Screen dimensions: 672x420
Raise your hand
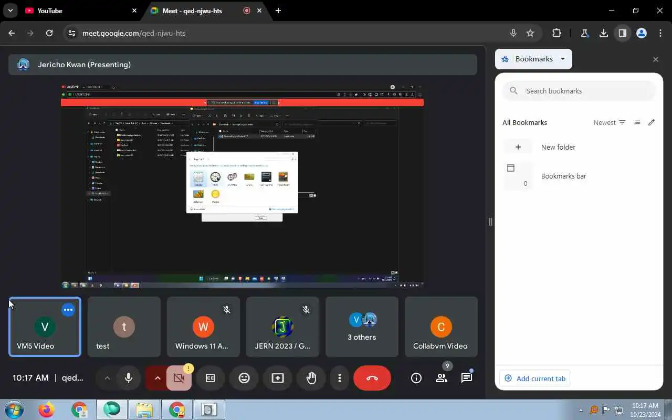311,378
